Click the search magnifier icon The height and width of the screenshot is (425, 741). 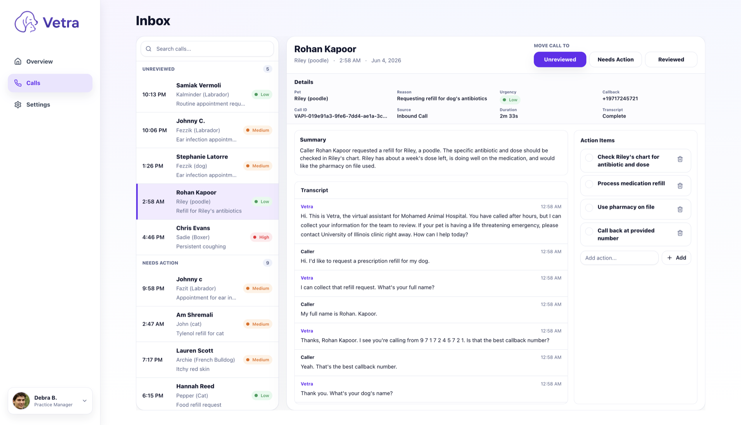click(149, 49)
